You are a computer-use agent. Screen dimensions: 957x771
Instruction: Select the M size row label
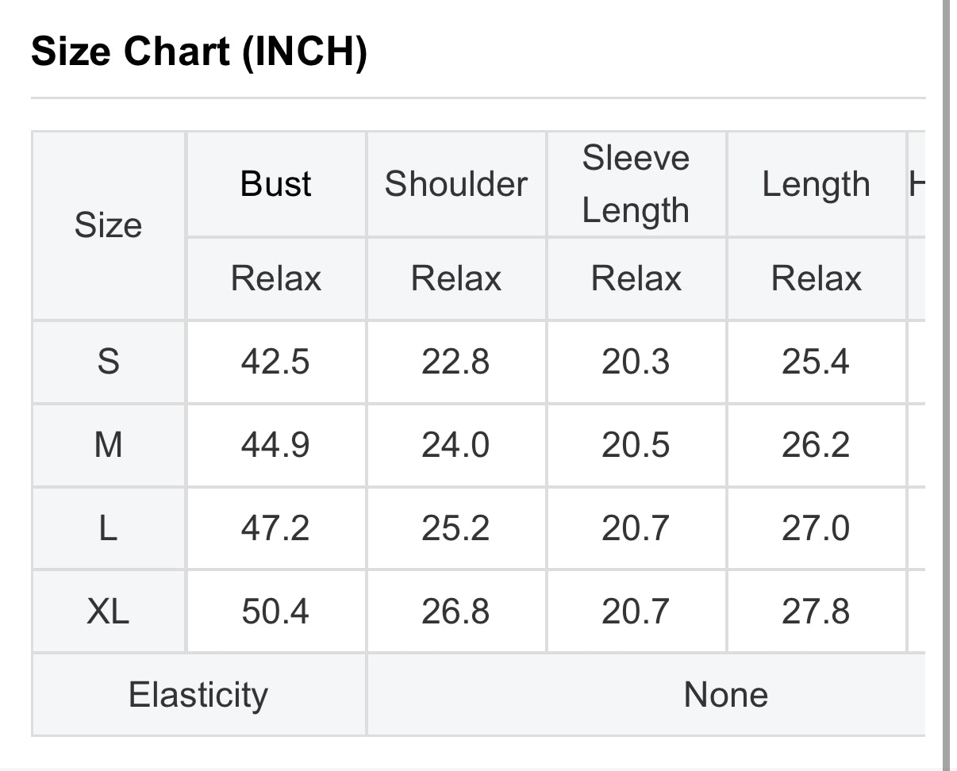[x=108, y=445]
